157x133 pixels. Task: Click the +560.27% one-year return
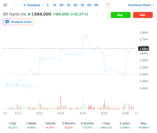tap(106, 128)
